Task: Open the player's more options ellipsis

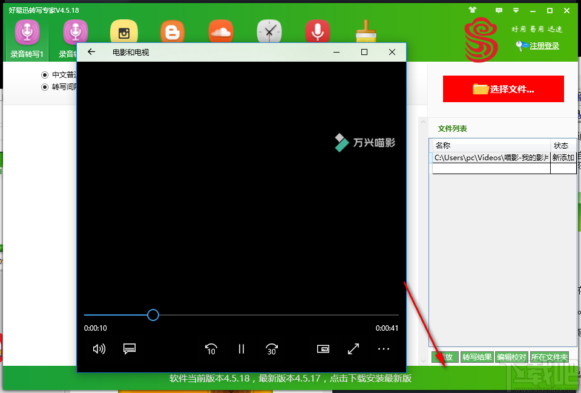Action: coord(384,349)
